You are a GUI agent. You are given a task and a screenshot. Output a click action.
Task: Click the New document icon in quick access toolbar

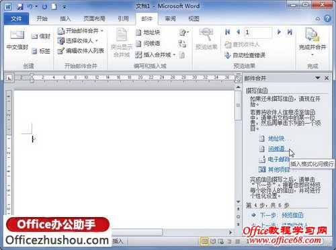54,7
